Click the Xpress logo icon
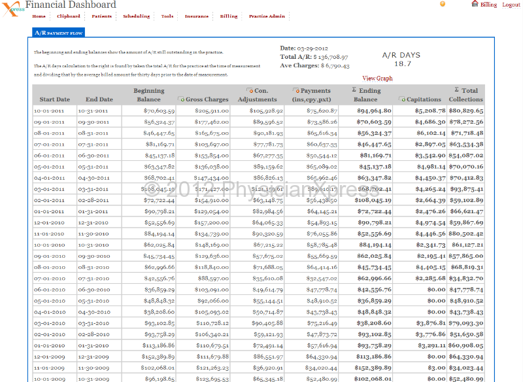The width and height of the screenshot is (523, 382). point(12,9)
